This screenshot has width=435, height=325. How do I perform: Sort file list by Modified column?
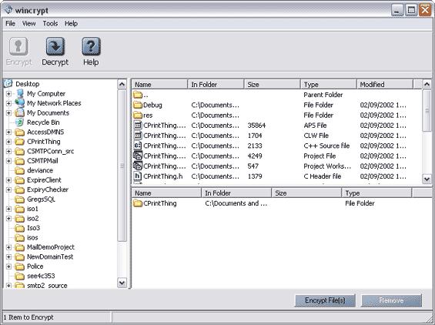(385, 85)
